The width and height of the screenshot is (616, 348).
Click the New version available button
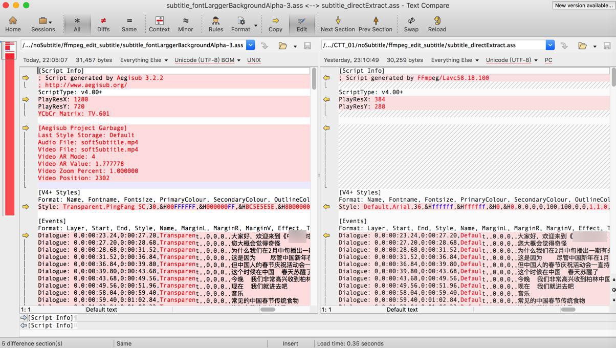(x=583, y=5)
